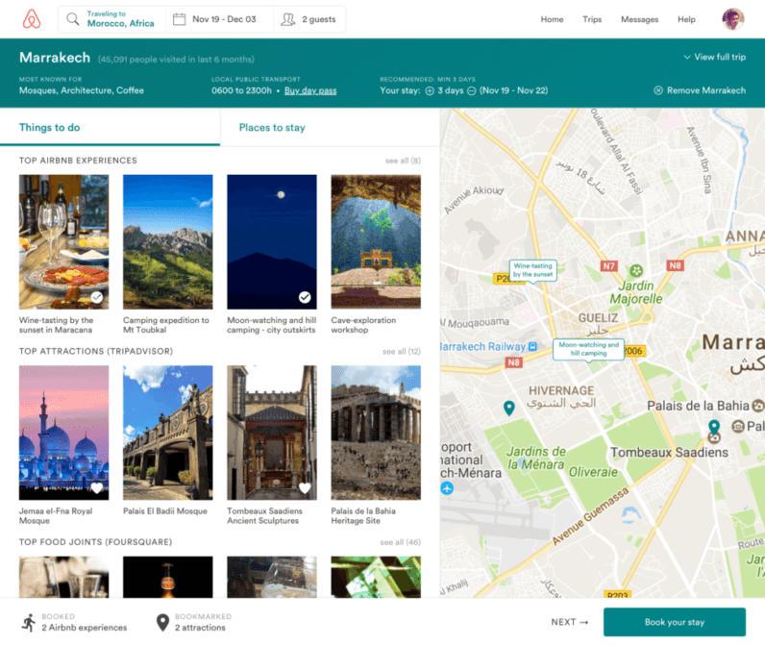Open the Trips menu item
Screen dimensions: 765x646
(x=592, y=19)
